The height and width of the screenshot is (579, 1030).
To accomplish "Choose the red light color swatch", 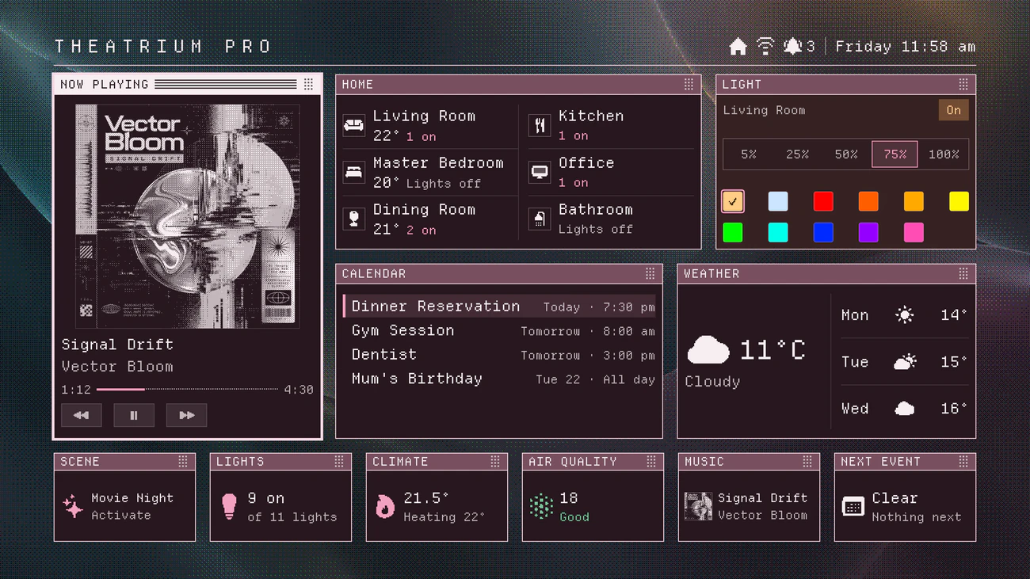I will click(x=823, y=201).
